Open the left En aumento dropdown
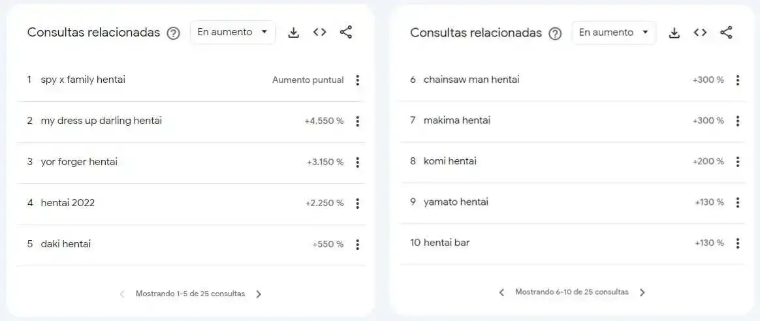 [232, 32]
